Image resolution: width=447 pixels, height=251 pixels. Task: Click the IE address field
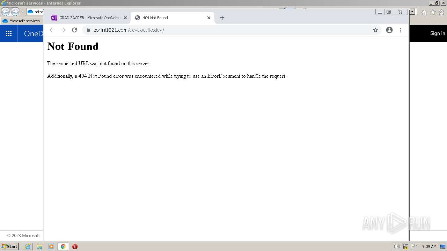[x=35, y=12]
